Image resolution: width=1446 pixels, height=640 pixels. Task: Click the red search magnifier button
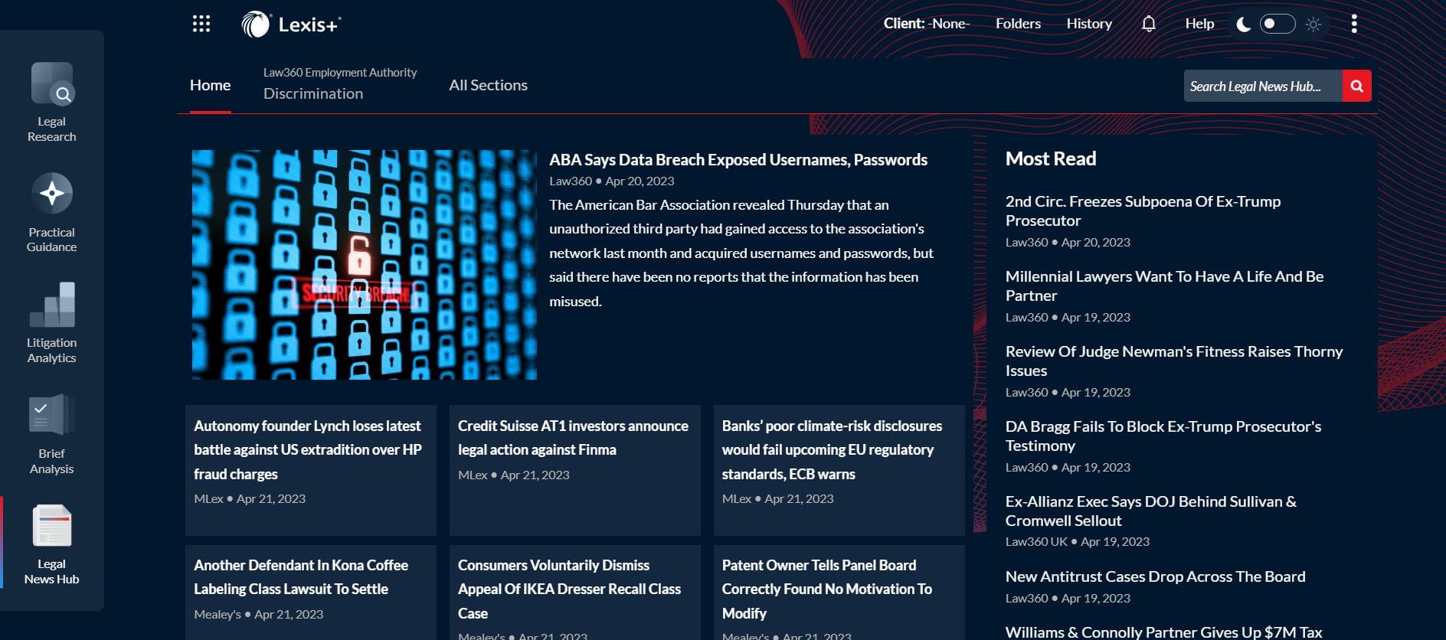tap(1356, 86)
